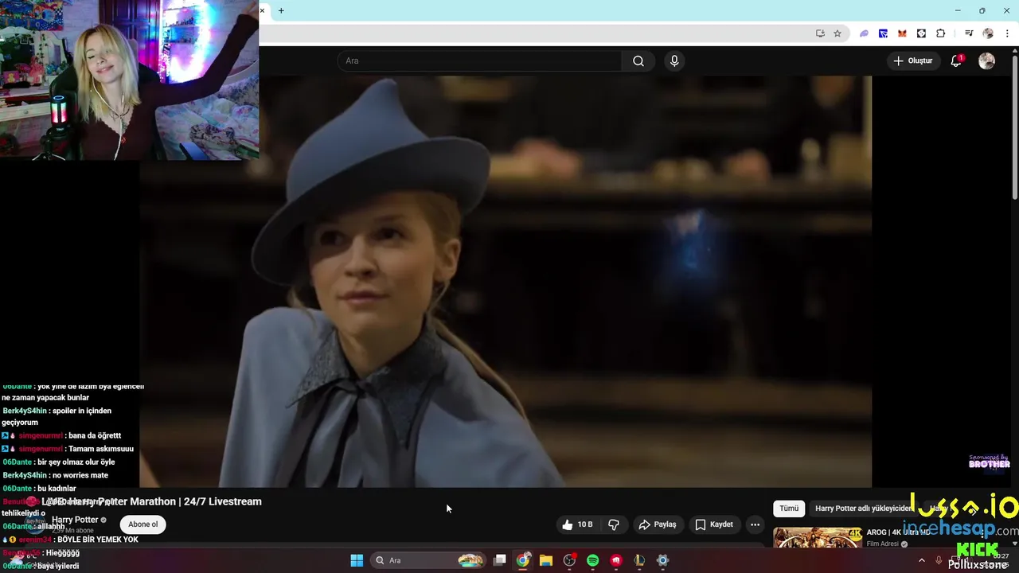The width and height of the screenshot is (1019, 573).
Task: Click the system tray microphone icon
Action: pyautogui.click(x=939, y=560)
